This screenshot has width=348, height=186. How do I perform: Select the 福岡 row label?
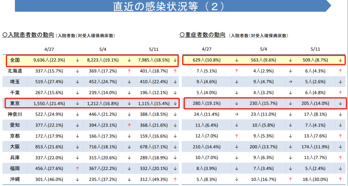click(x=15, y=168)
